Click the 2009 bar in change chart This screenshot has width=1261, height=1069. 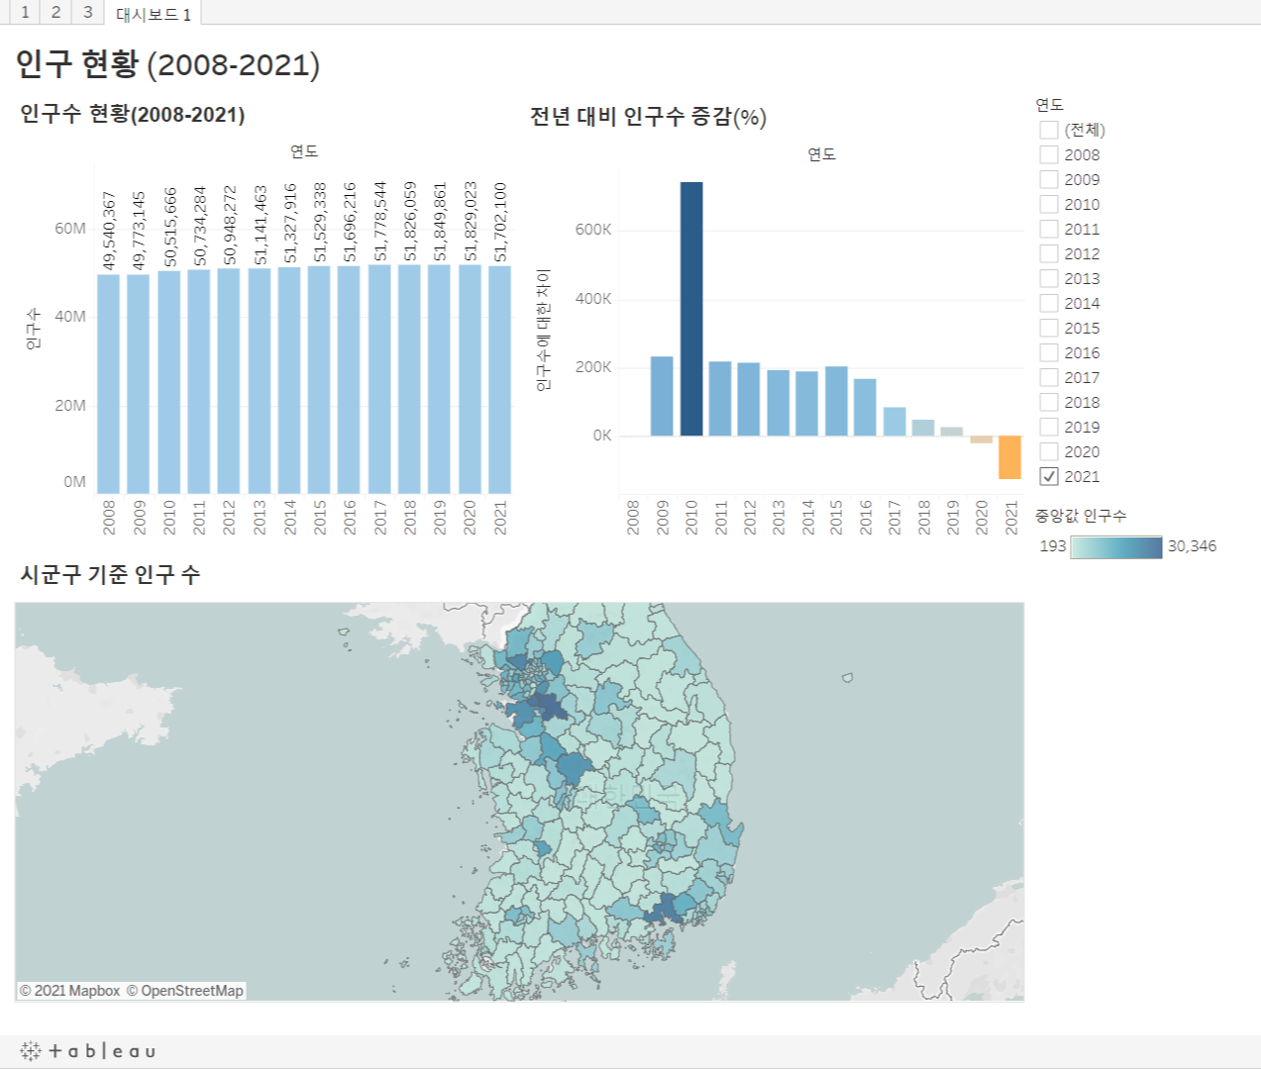point(662,396)
